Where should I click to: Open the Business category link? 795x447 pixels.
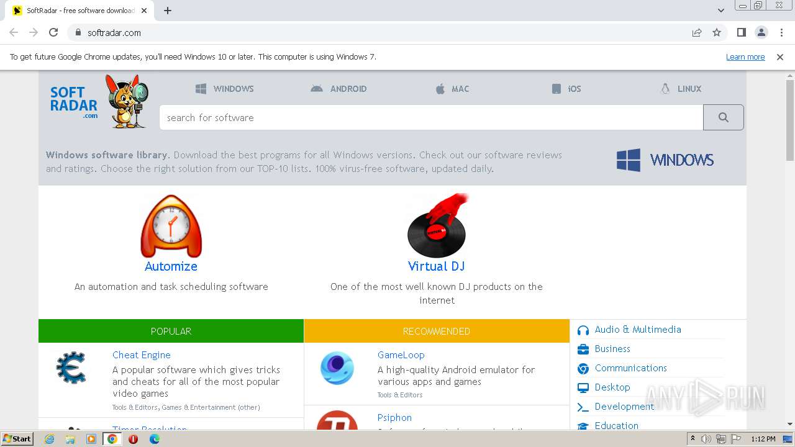tap(612, 349)
